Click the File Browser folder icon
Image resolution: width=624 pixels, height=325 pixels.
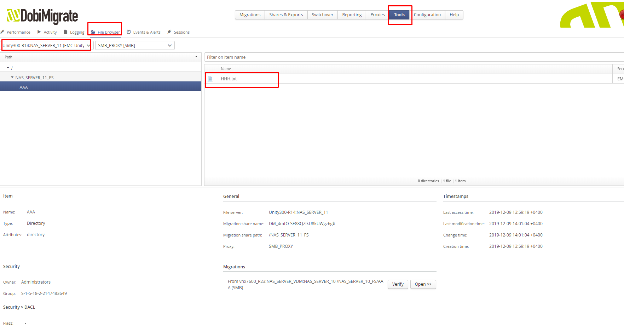click(92, 32)
